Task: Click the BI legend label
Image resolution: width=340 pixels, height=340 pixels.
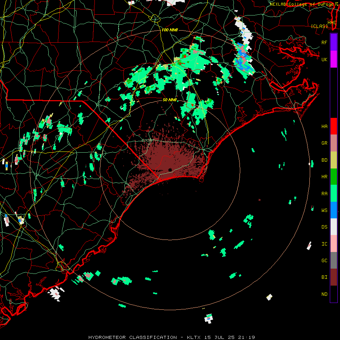Action: pyautogui.click(x=324, y=277)
